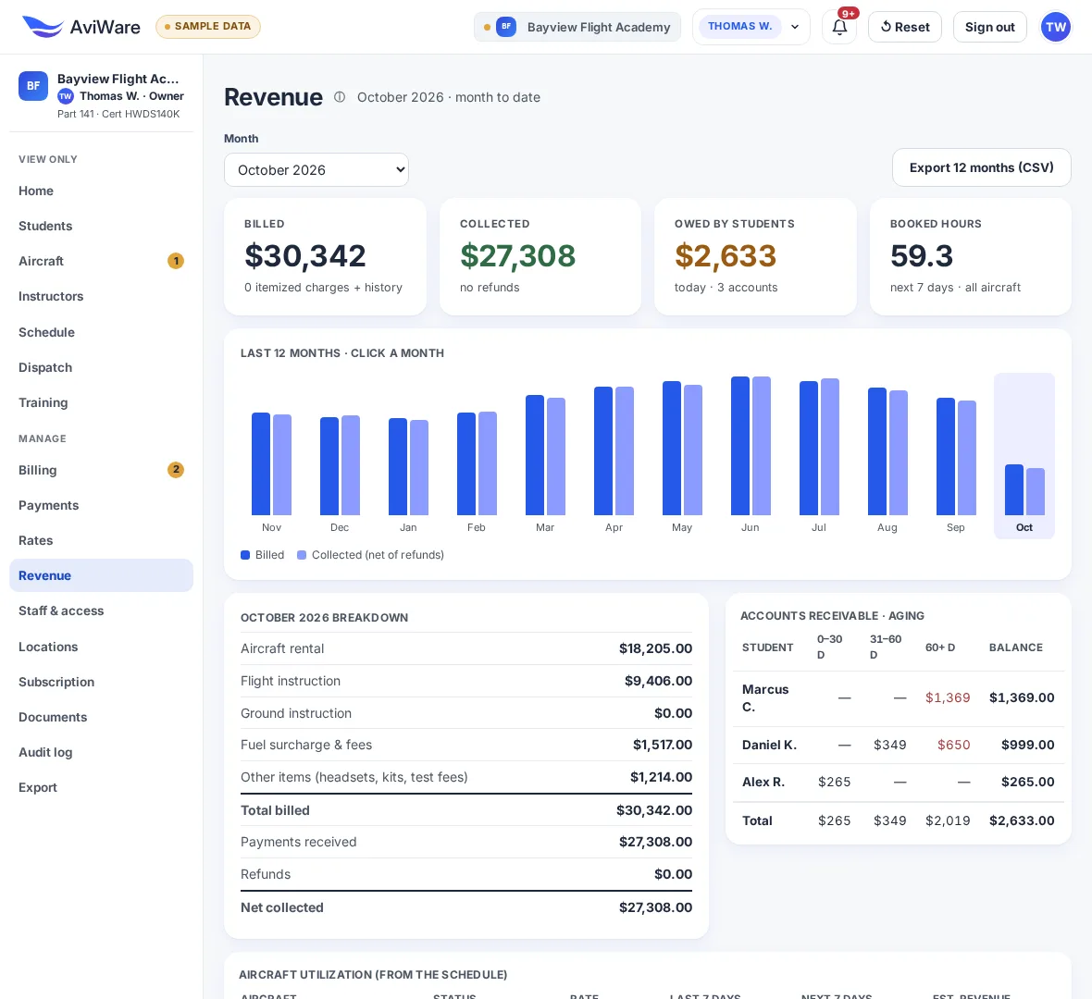Open Subscription page
Viewport: 1092px width, 999px height.
[101, 683]
